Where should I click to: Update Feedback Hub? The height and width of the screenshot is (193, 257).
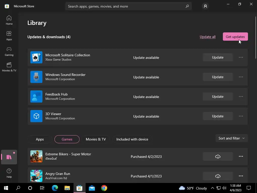pos(218,96)
